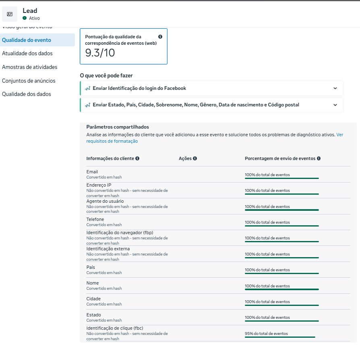Click info icon next to Ações header
The height and width of the screenshot is (345, 360).
[195, 159]
